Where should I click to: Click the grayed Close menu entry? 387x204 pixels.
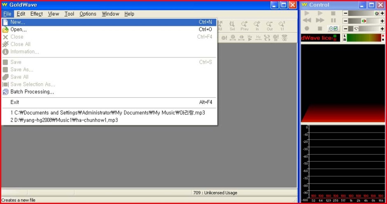click(109, 37)
